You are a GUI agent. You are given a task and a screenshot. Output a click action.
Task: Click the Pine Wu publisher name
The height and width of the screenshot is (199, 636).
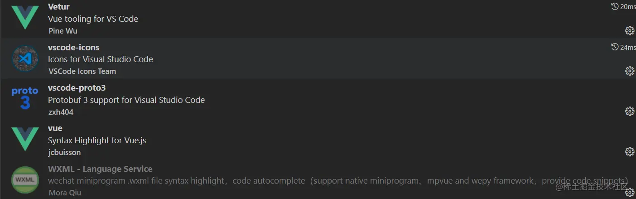[63, 31]
